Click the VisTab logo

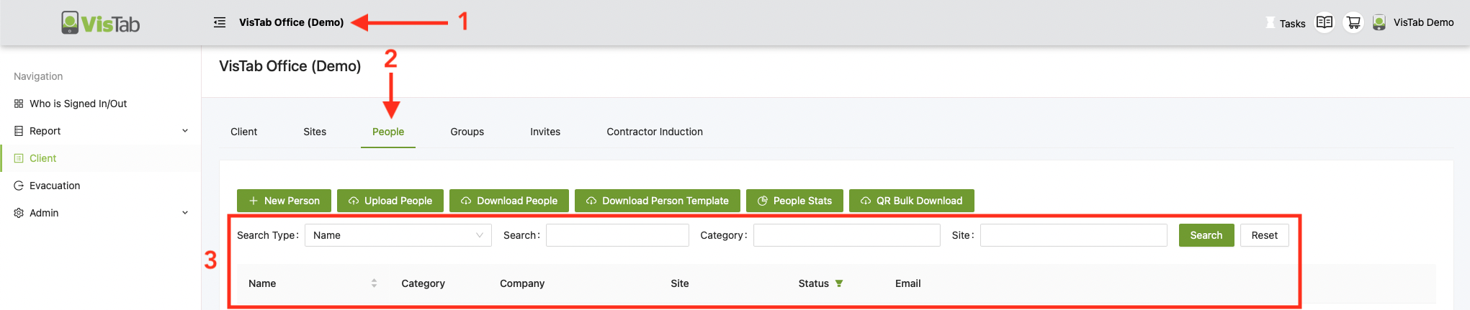click(x=101, y=23)
